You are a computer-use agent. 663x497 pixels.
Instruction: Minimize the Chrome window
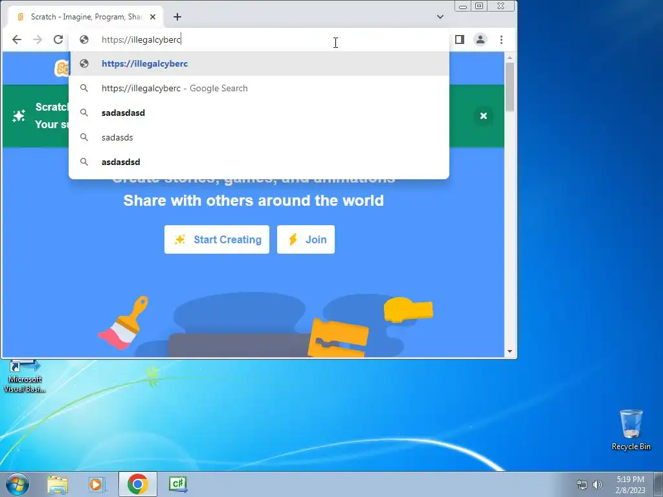pos(463,6)
